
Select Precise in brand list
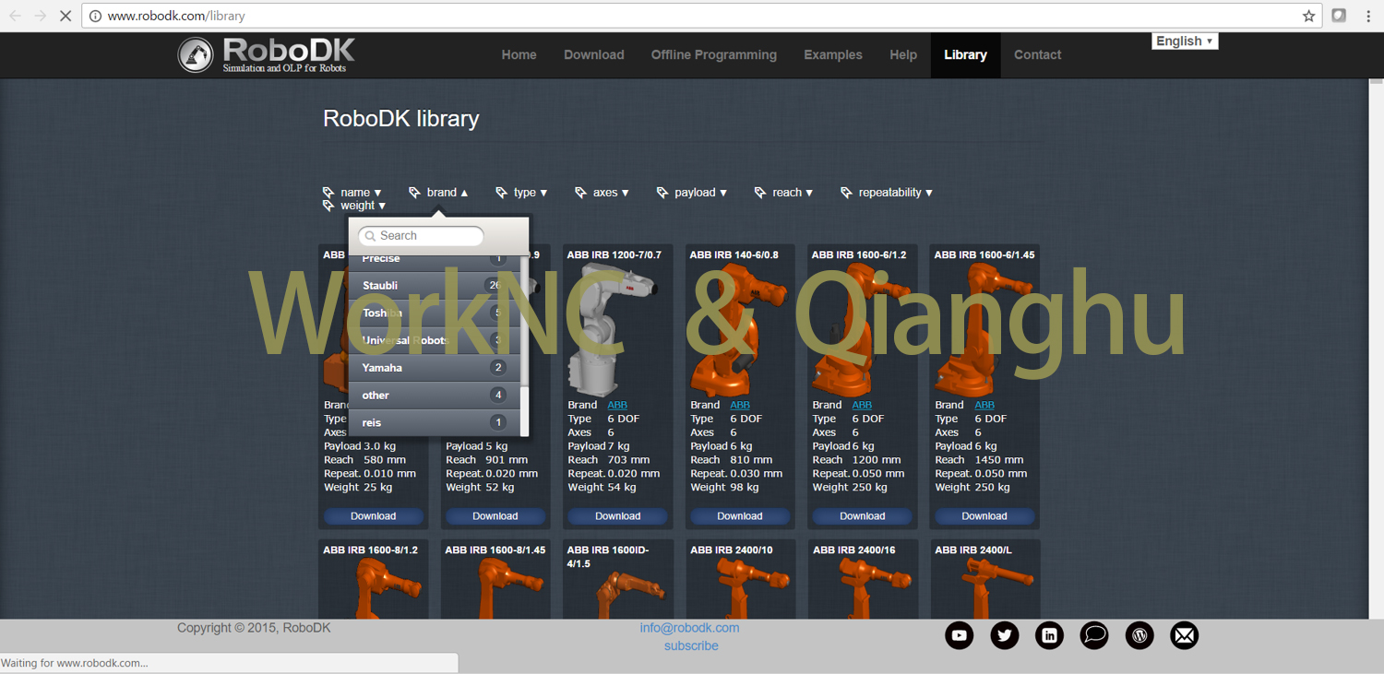click(x=434, y=262)
